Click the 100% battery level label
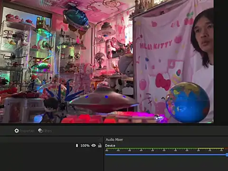228x171 pixels. click(x=85, y=145)
